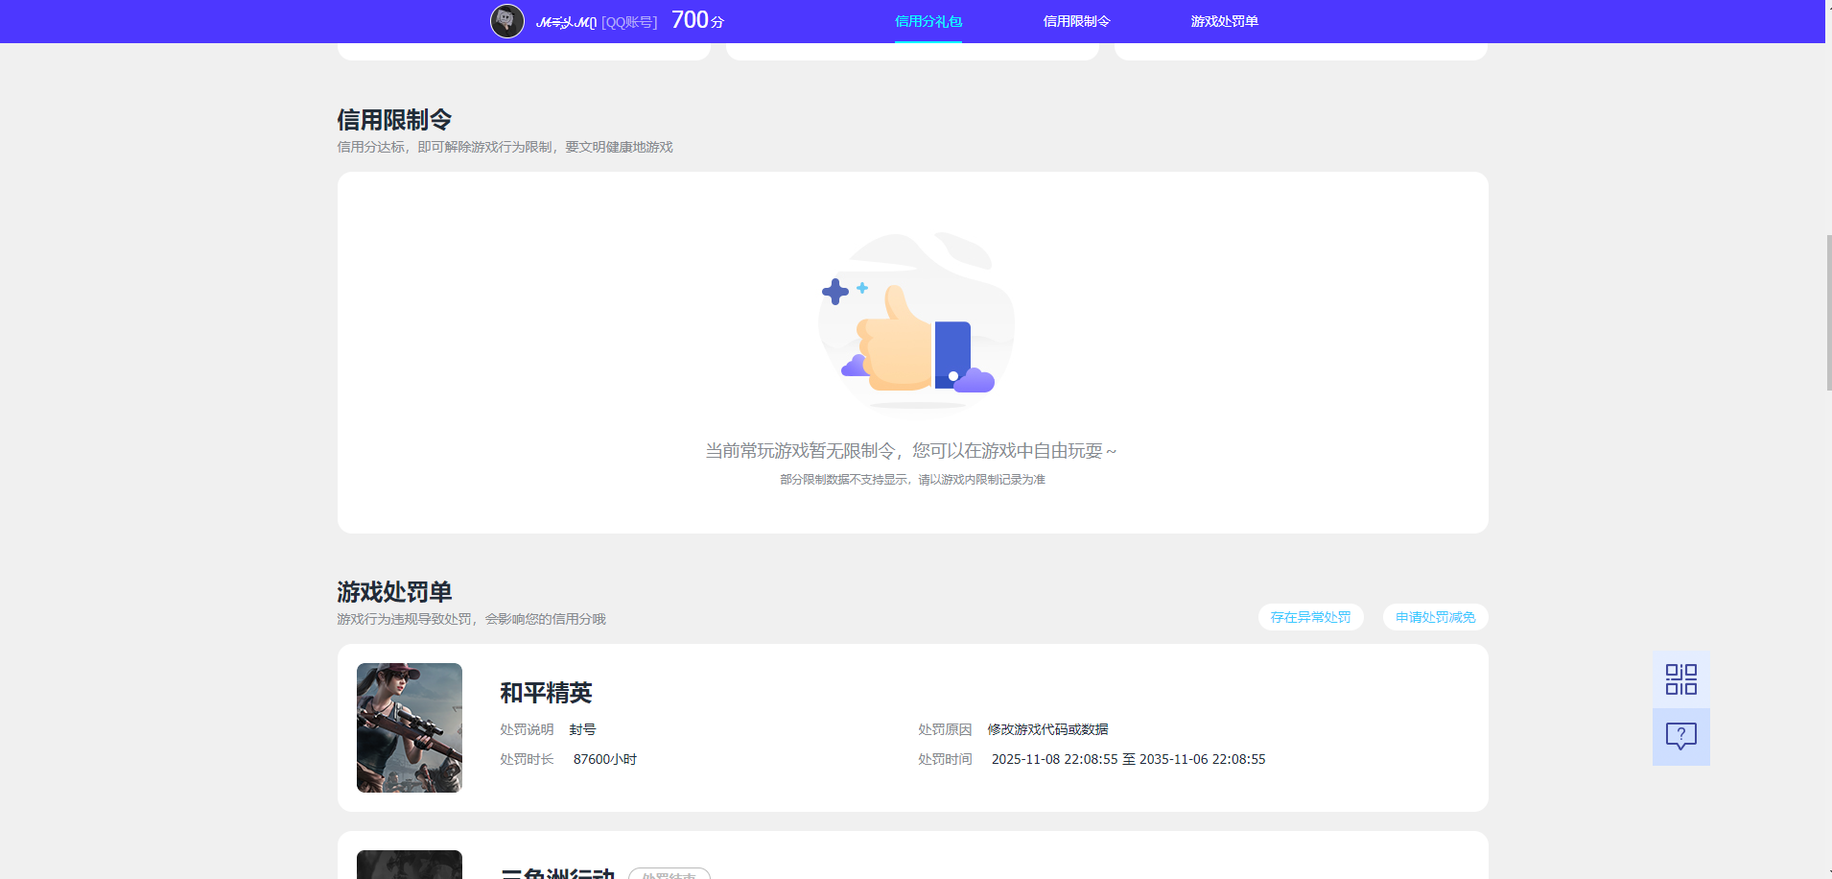Image resolution: width=1832 pixels, height=879 pixels.
Task: Open the QR code panel icon
Action: coord(1680,678)
